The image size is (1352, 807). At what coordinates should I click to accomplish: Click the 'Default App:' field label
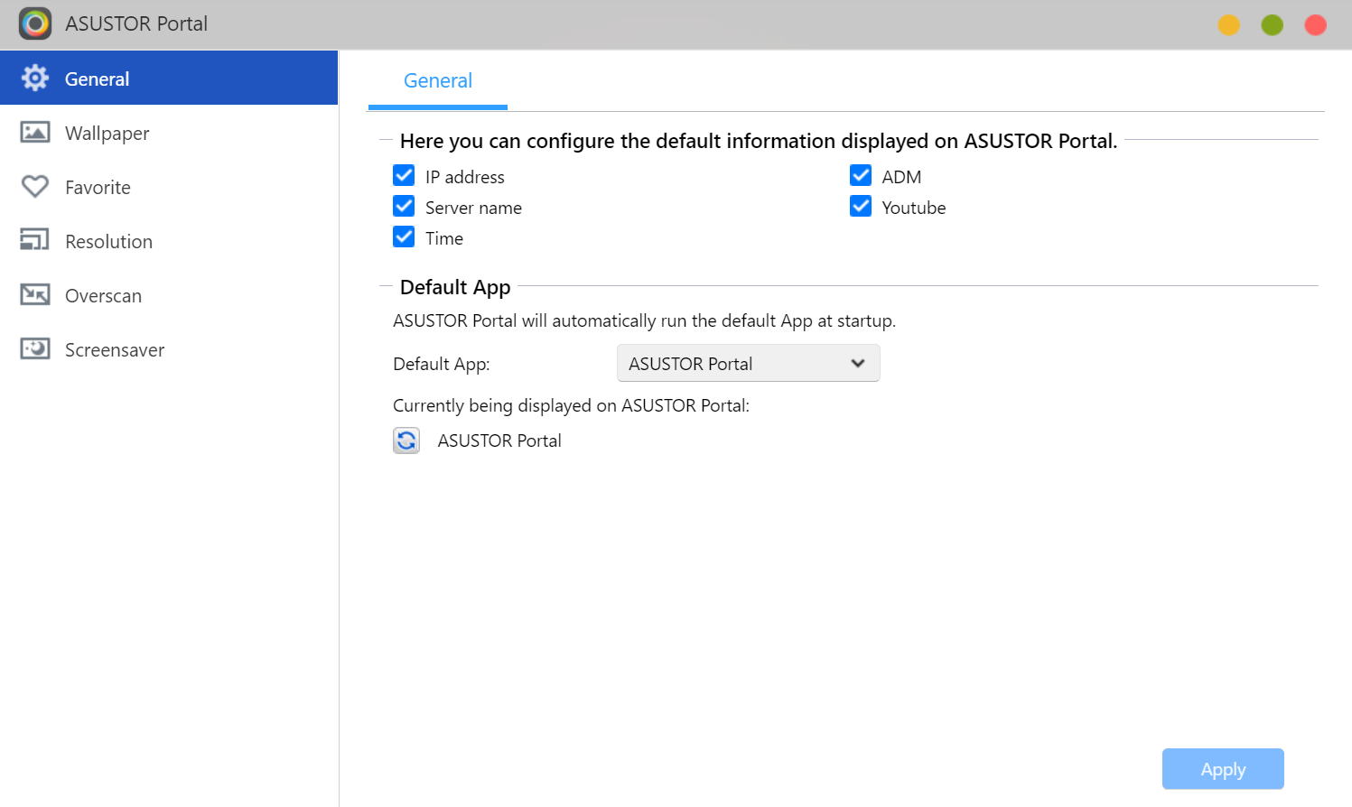(442, 364)
